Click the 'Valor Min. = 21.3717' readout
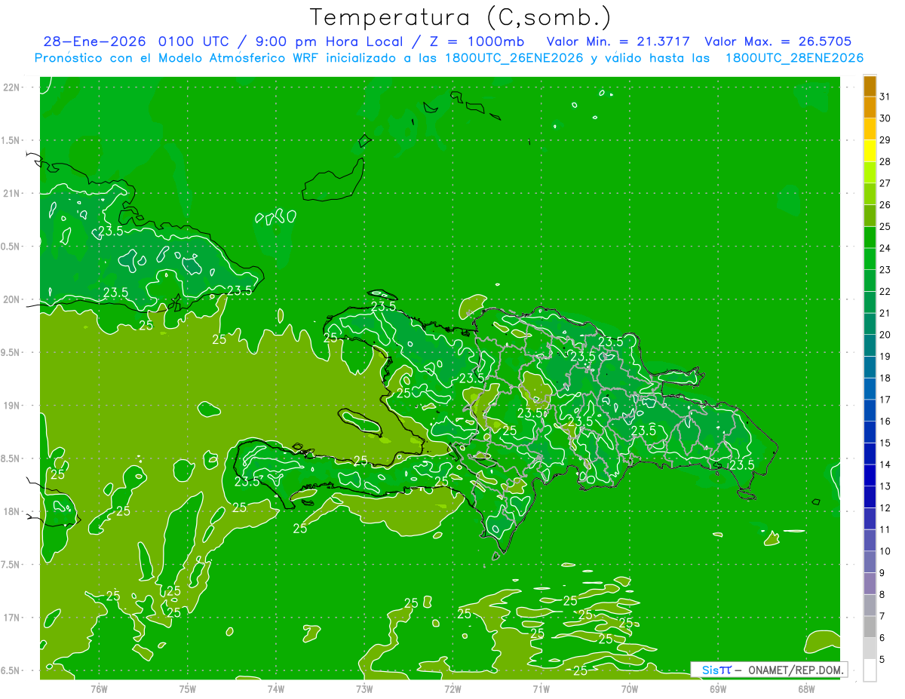Viewport: 905px width, 699px height. tap(617, 41)
